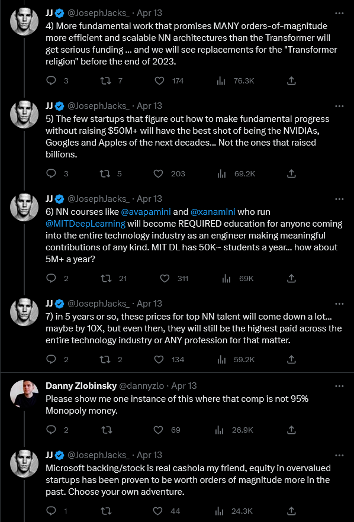
Task: Open @avapamini mention link
Action: [146, 212]
